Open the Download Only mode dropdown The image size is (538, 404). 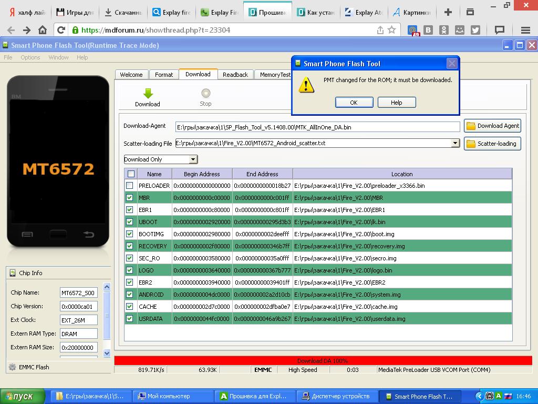pyautogui.click(x=193, y=159)
